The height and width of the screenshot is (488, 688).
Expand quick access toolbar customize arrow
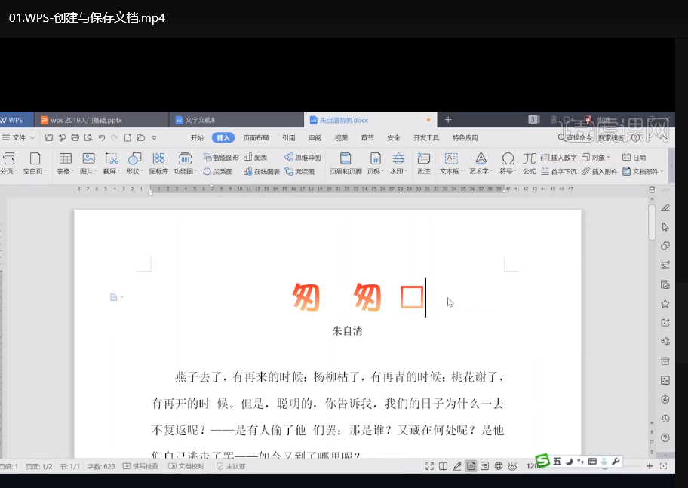(154, 137)
